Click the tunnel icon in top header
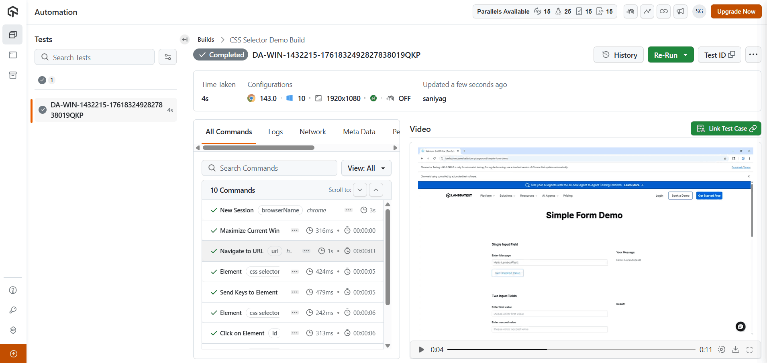767x363 pixels. coord(631,12)
